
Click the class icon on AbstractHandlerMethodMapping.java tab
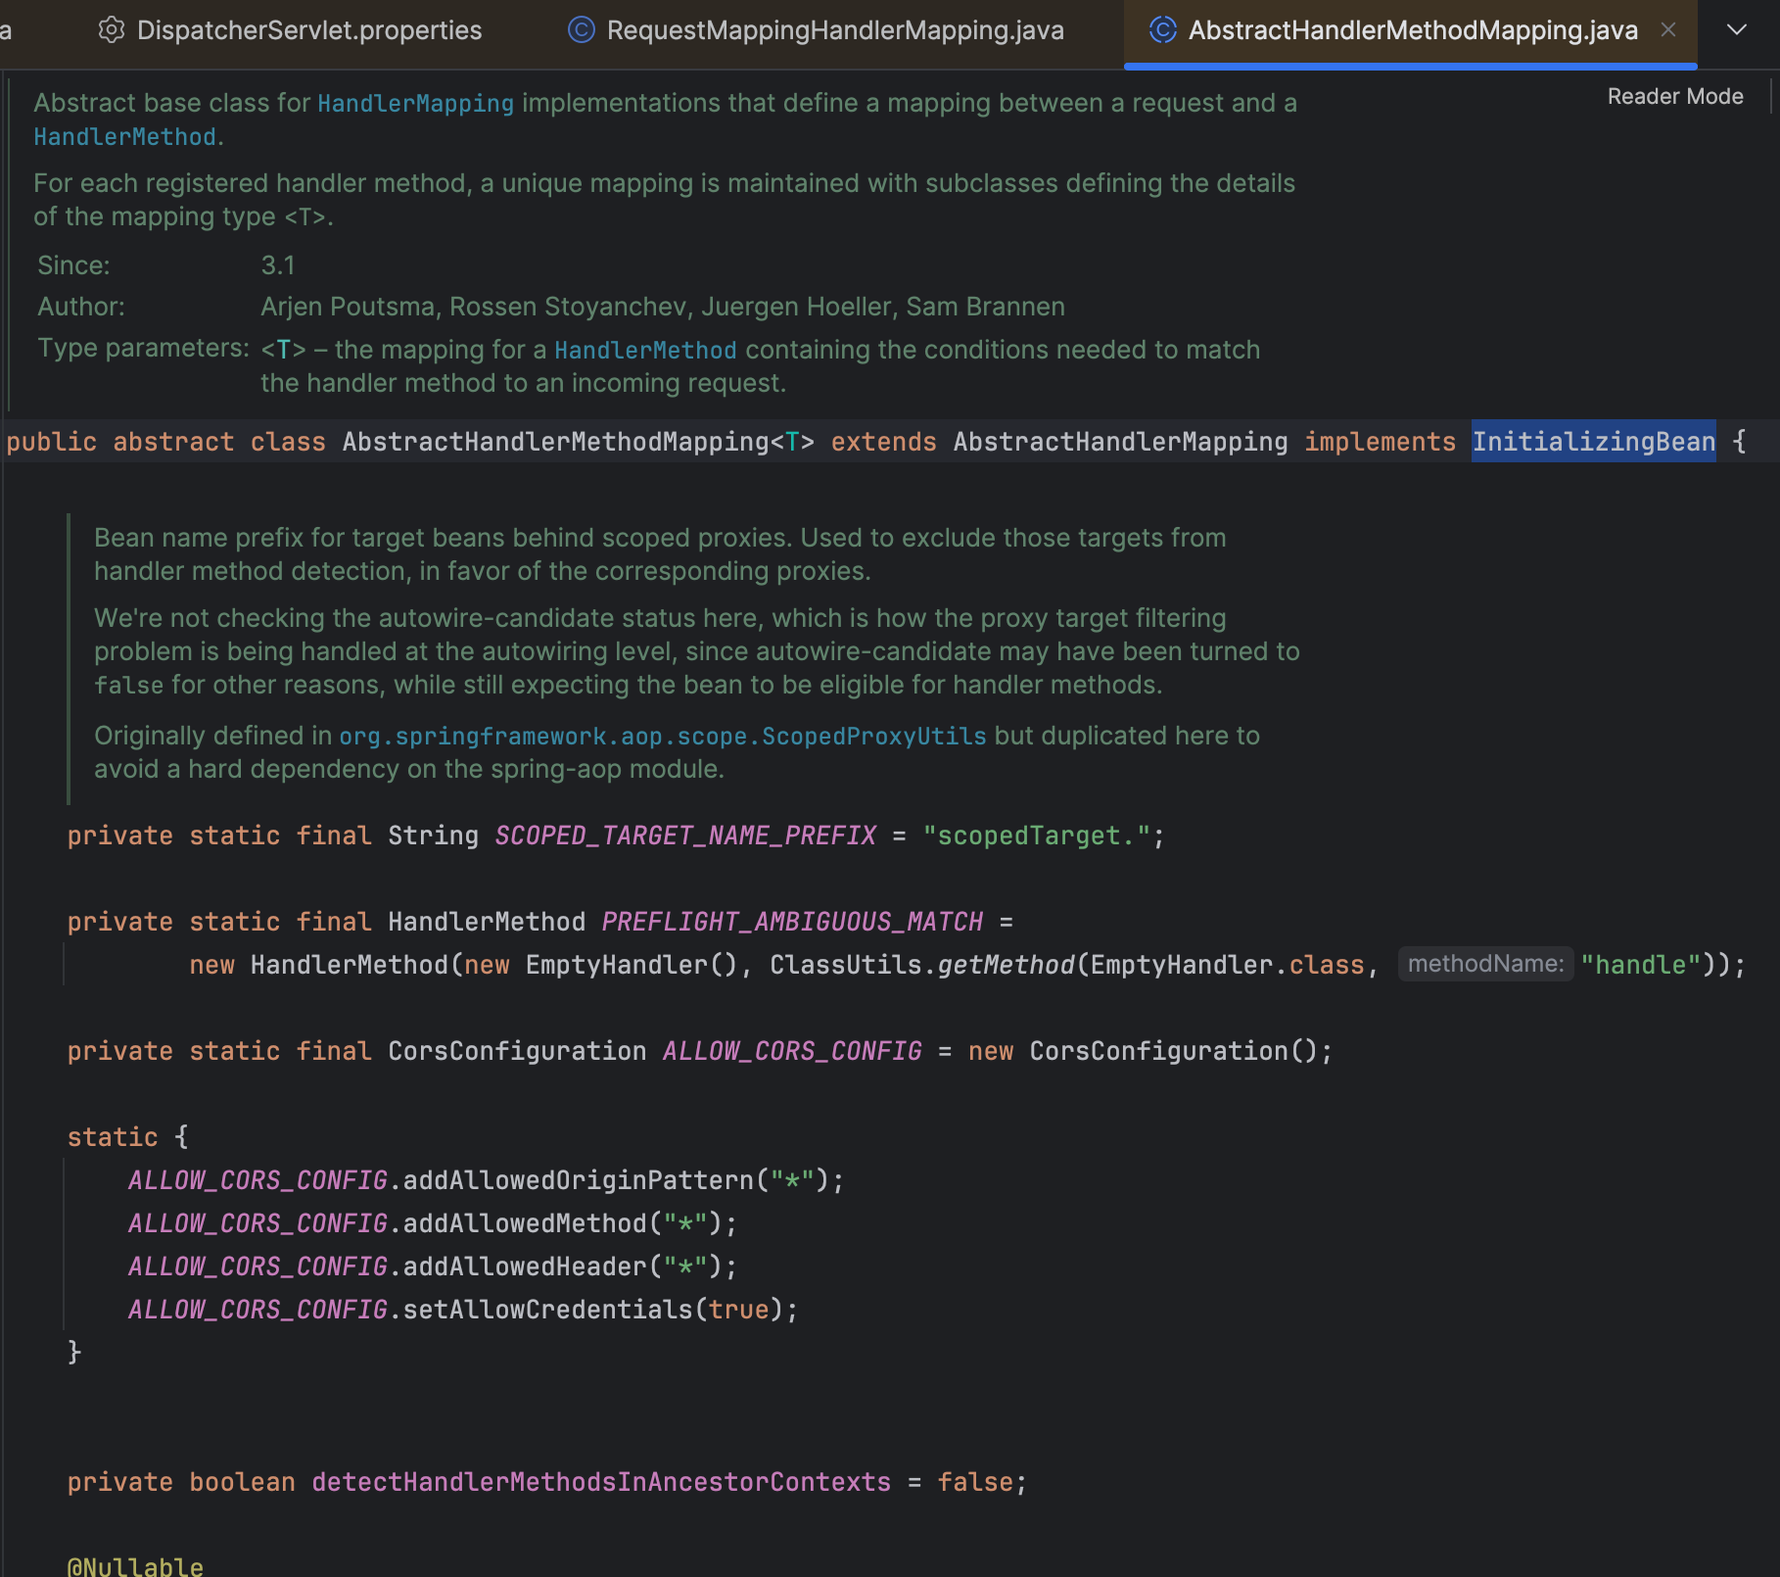click(x=1162, y=30)
